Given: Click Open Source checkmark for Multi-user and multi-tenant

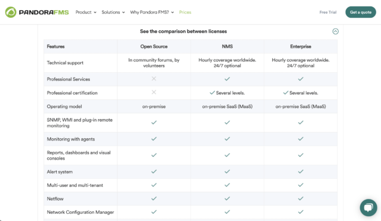Looking at the screenshot, I should (154, 185).
